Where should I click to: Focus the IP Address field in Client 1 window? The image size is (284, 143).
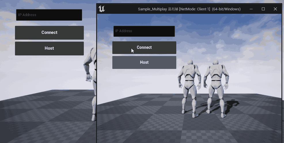click(144, 31)
